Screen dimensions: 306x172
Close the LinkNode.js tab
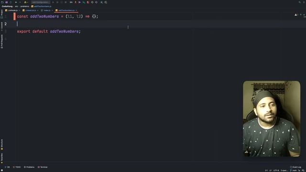point(19,11)
